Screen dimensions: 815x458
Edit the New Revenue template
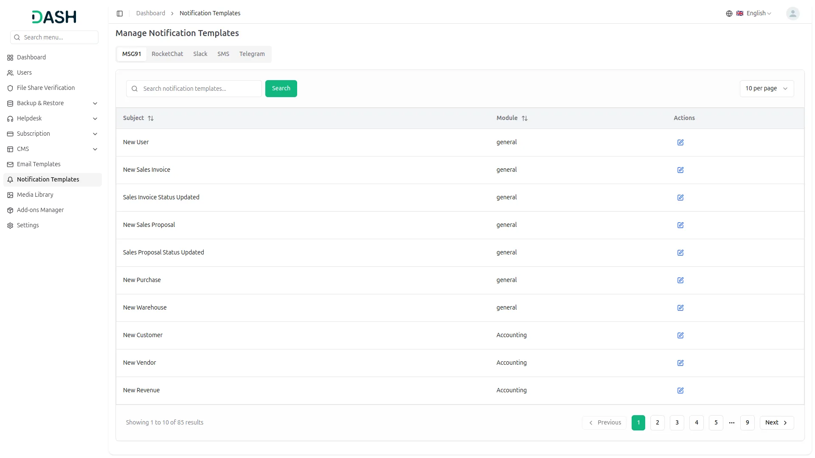(680, 391)
